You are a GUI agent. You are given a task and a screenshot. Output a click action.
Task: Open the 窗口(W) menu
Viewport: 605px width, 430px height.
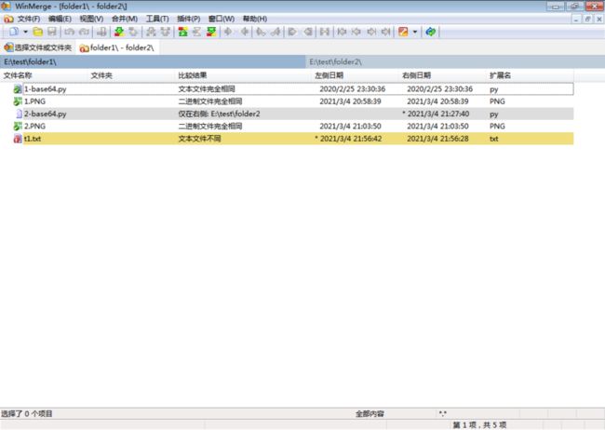tap(222, 19)
